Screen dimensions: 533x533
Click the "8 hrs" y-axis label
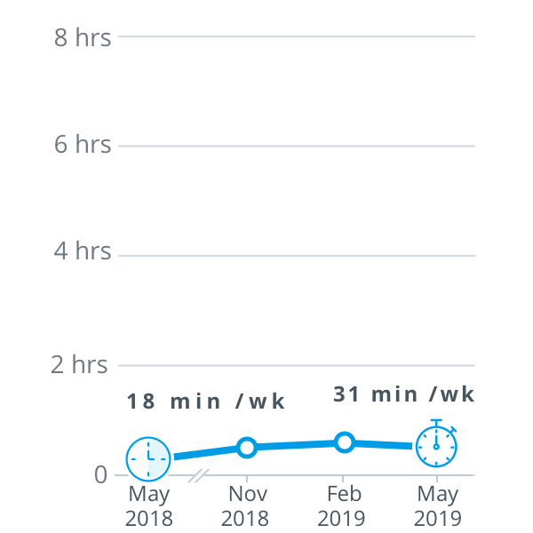[x=82, y=37]
